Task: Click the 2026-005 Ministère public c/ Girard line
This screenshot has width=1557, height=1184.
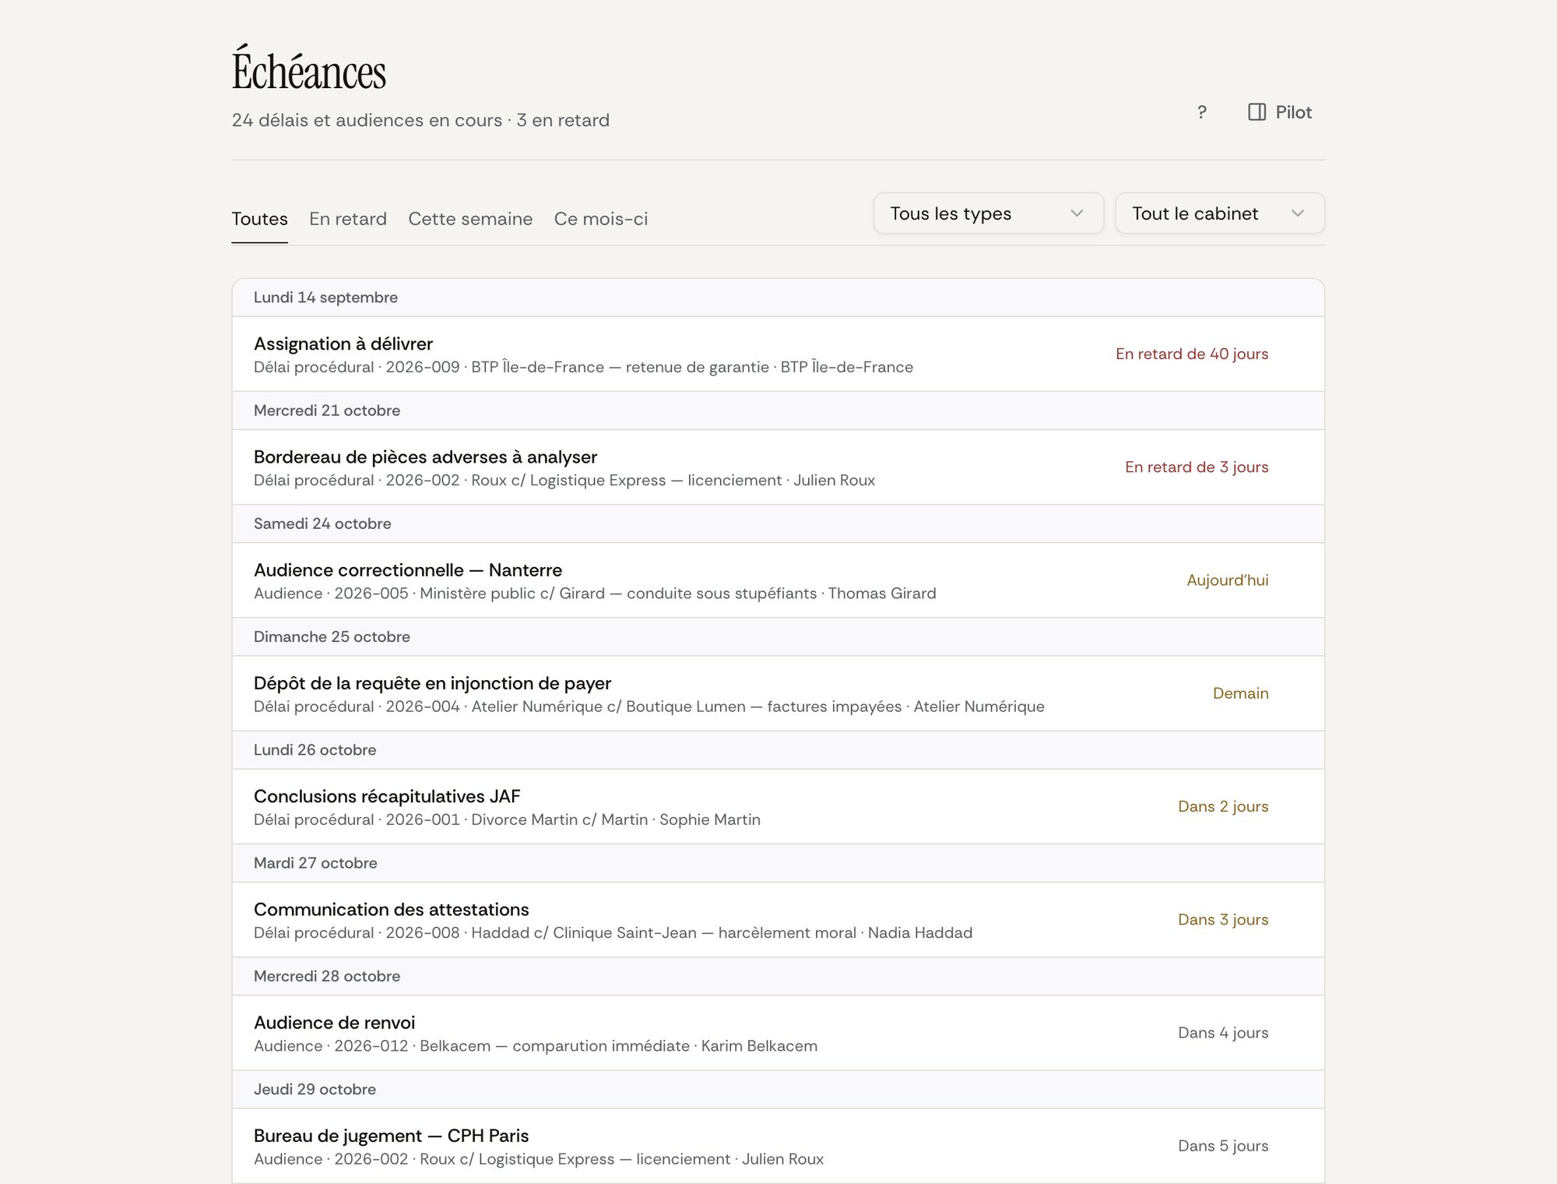Action: click(595, 594)
